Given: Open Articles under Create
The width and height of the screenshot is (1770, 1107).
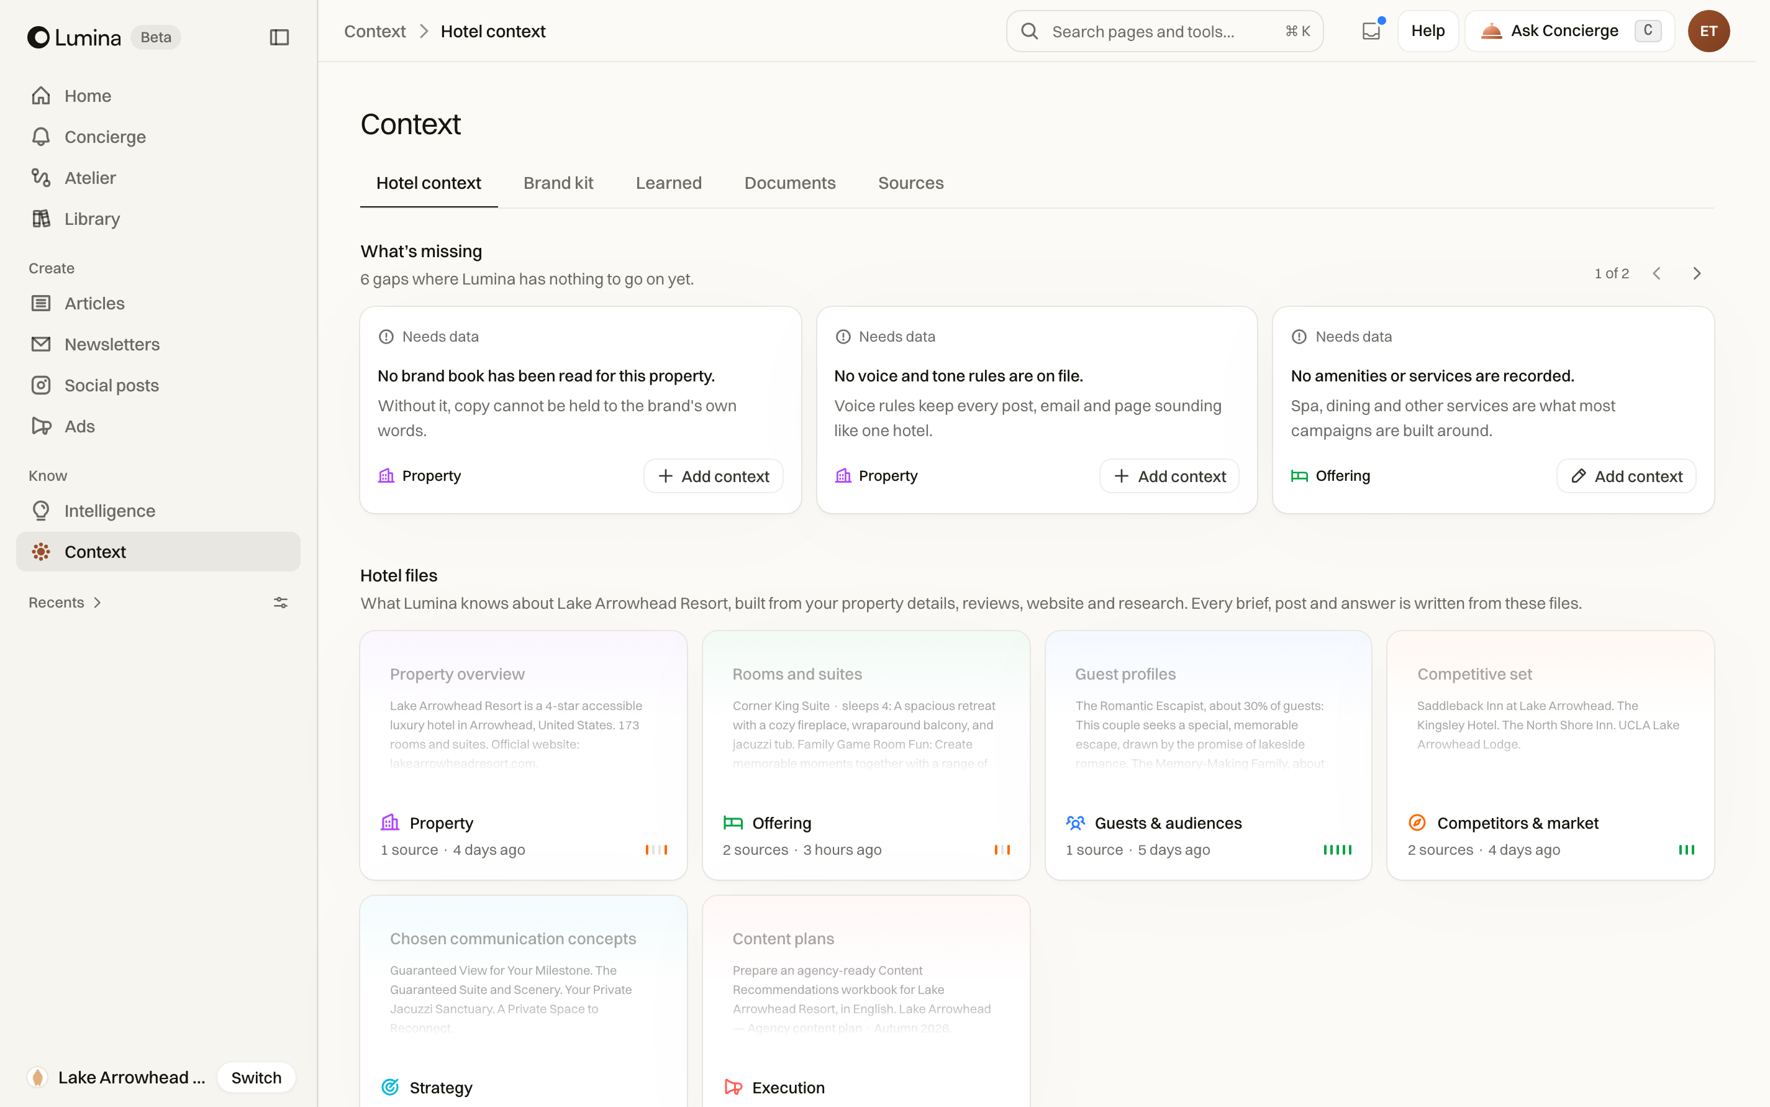Looking at the screenshot, I should (x=158, y=303).
